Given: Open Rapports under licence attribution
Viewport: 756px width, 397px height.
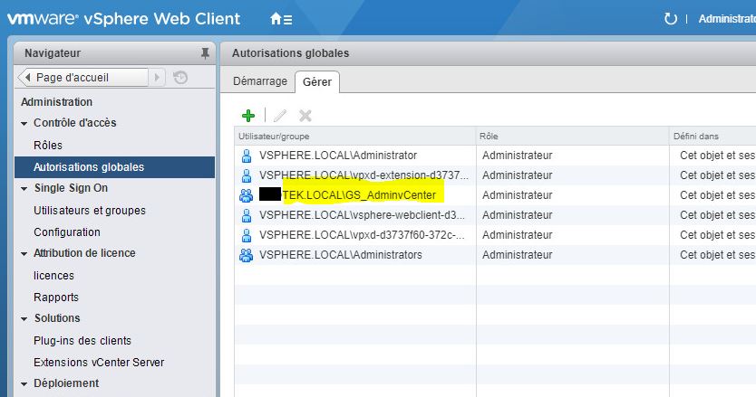Looking at the screenshot, I should [x=56, y=298].
